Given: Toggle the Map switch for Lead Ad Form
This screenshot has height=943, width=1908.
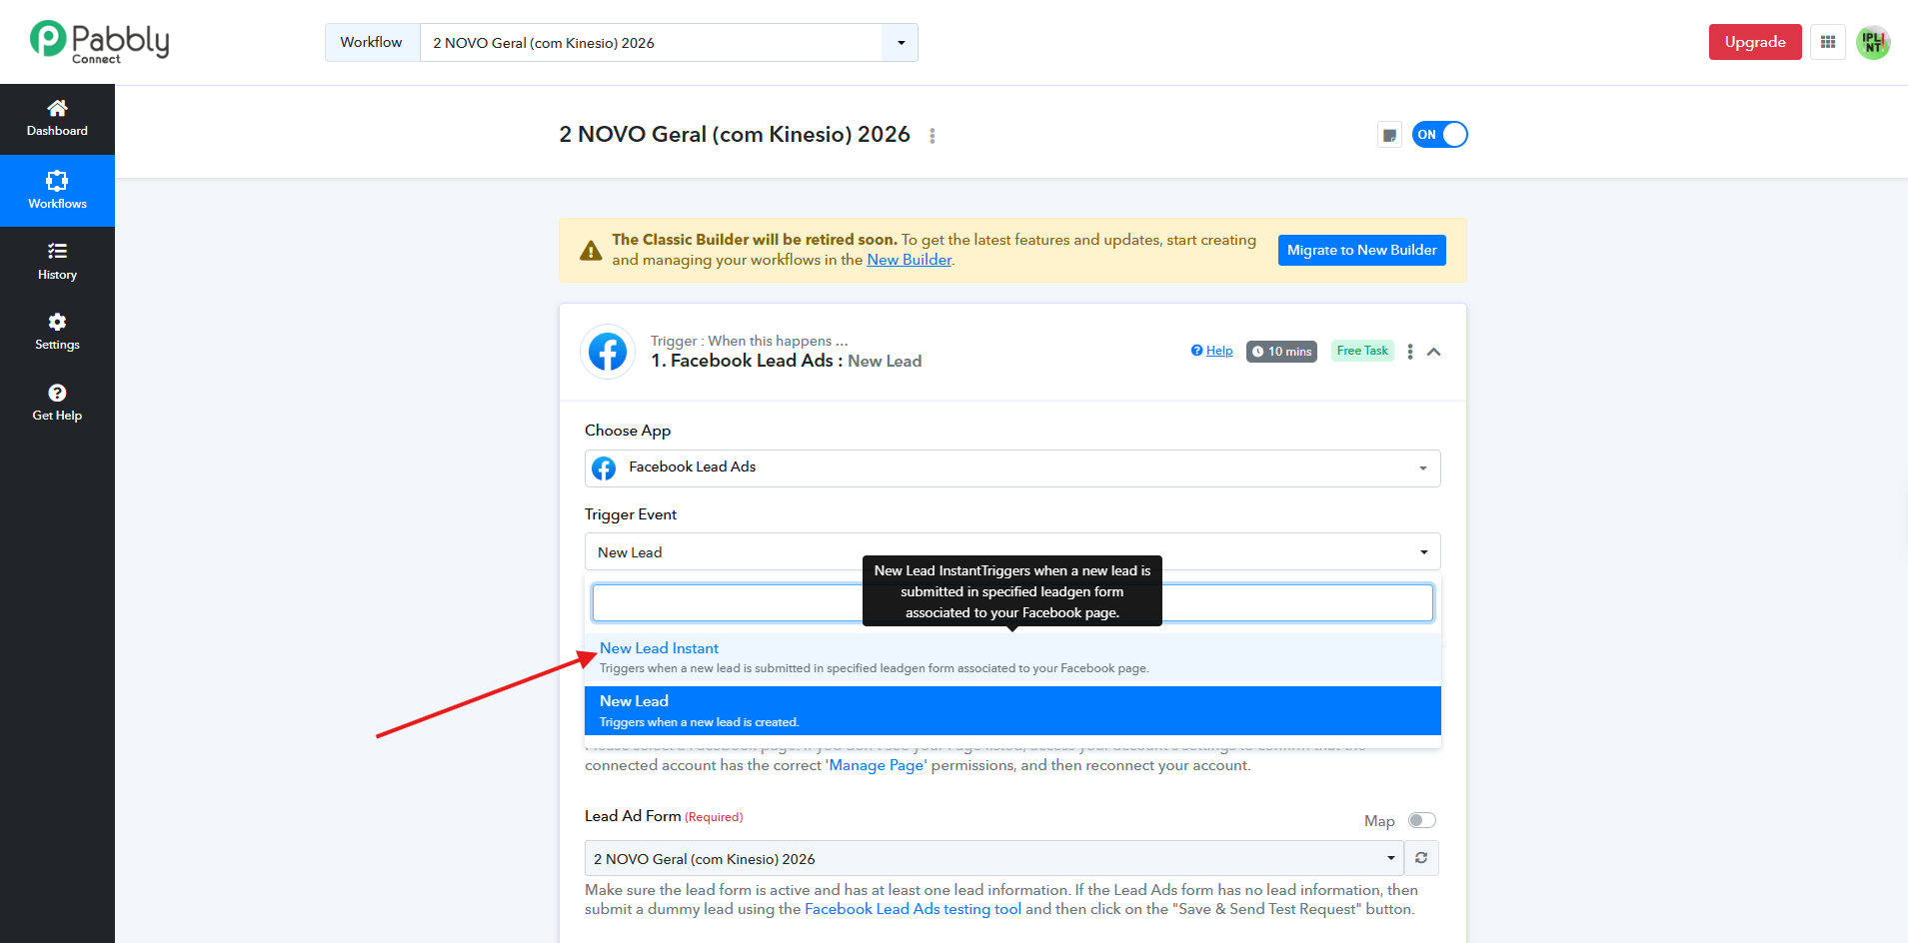Looking at the screenshot, I should tap(1421, 820).
